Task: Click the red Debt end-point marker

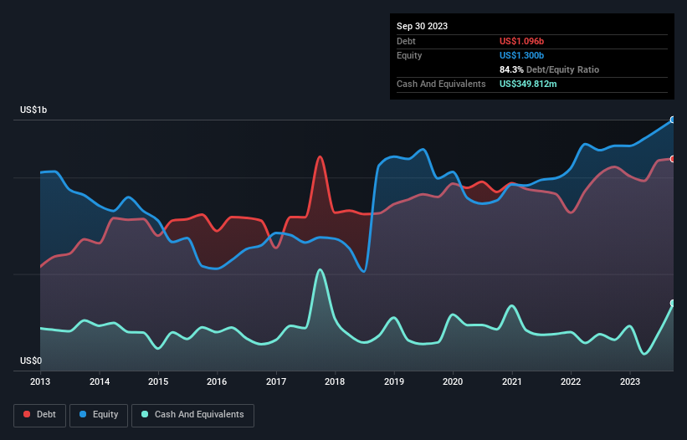Action: pos(673,159)
